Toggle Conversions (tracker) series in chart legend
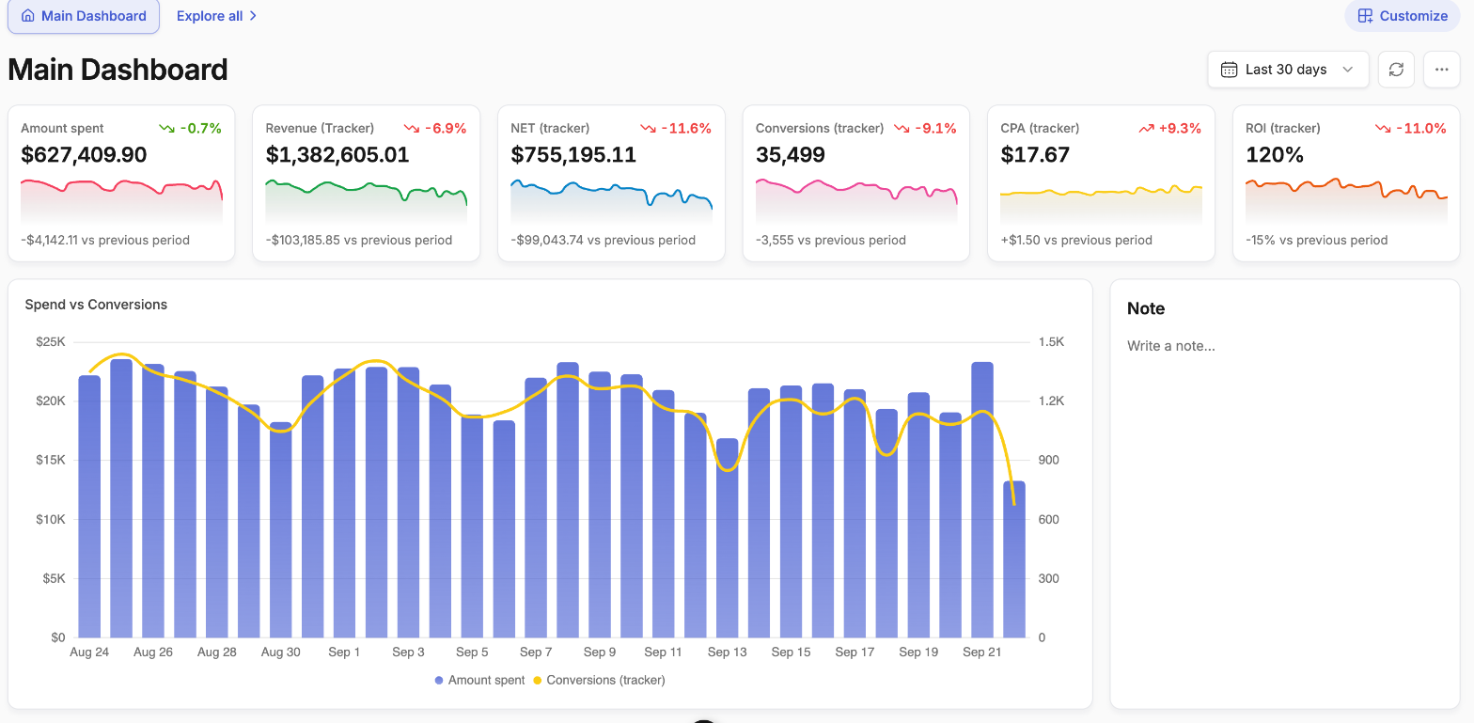 tap(599, 680)
